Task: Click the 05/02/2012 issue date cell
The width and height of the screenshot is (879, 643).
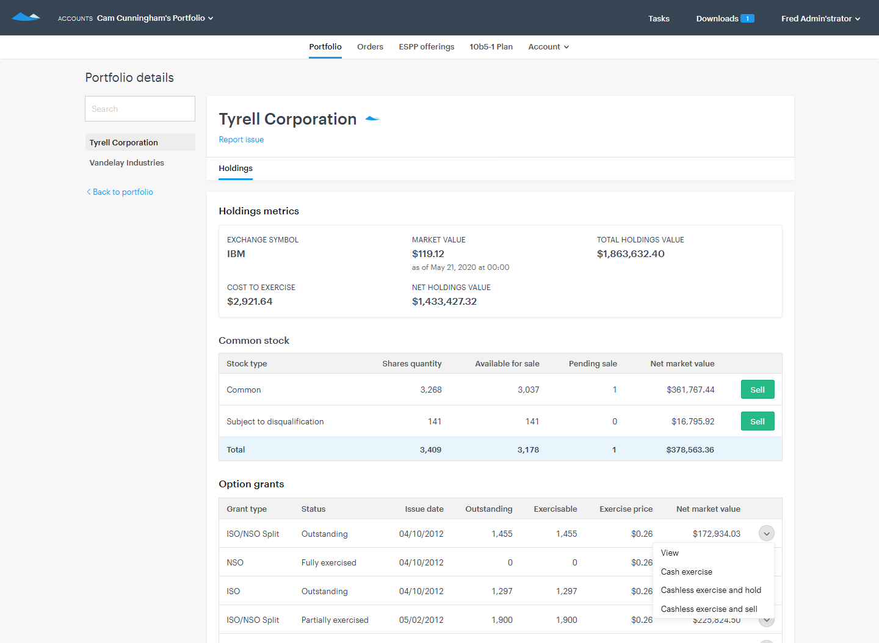Action: [421, 620]
